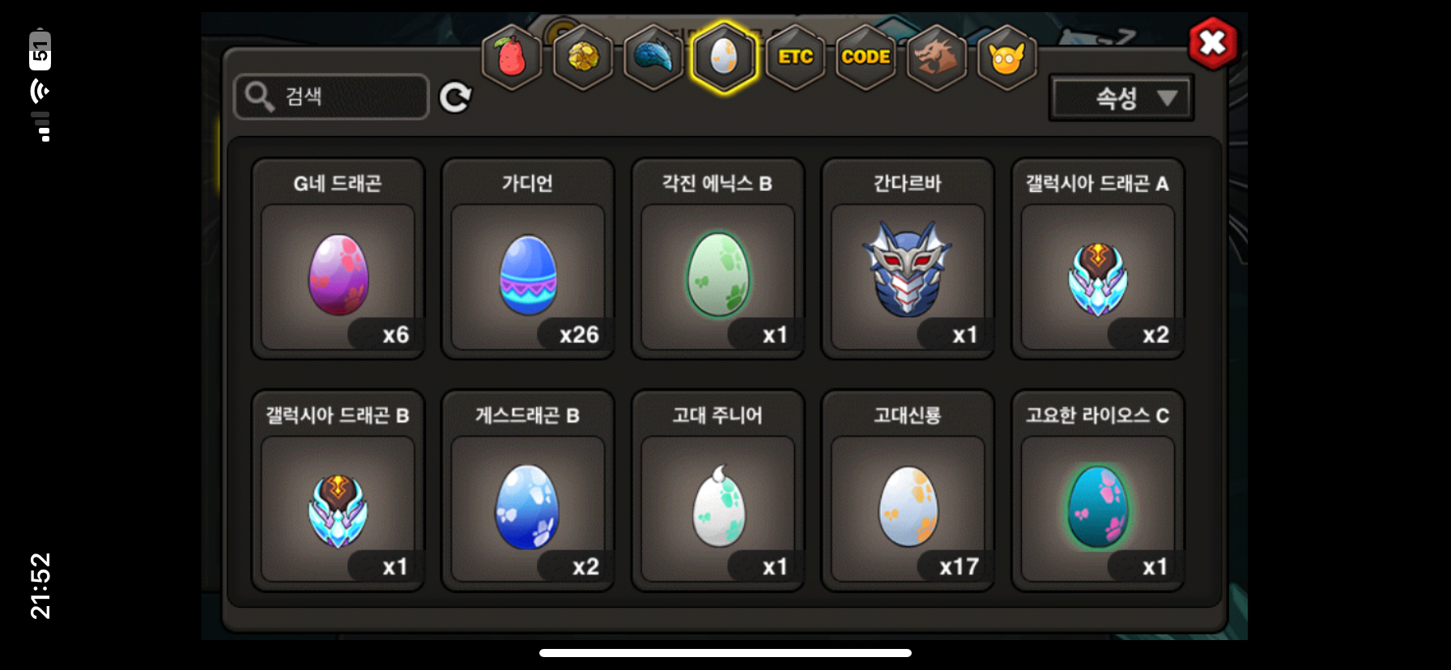The height and width of the screenshot is (670, 1451).
Task: Select the gold gem category icon
Action: click(x=583, y=57)
